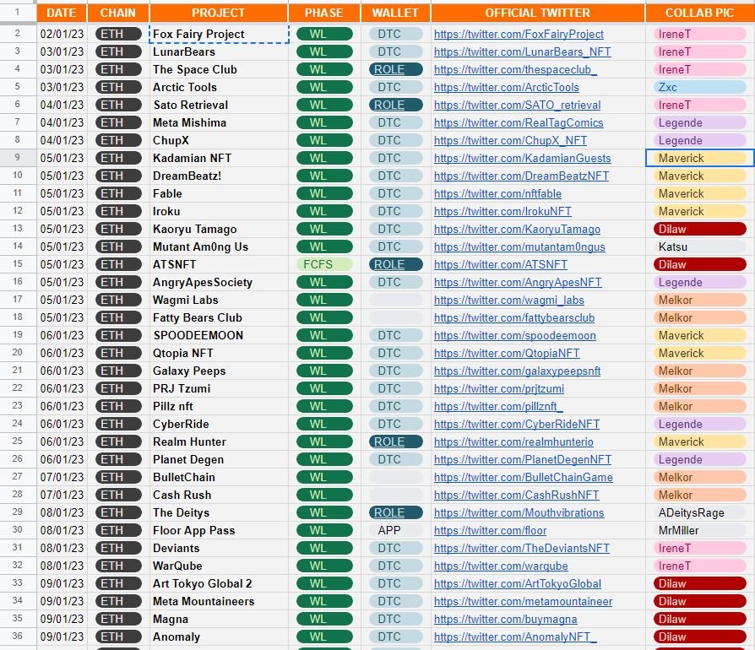Open COLLAB PIC dropdown for Floor App Pass (MrMiller)

pyautogui.click(x=700, y=531)
